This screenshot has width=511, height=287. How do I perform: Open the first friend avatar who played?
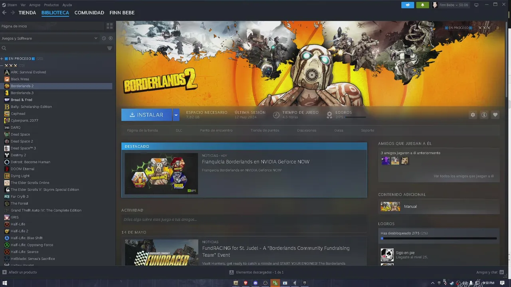[385, 161]
